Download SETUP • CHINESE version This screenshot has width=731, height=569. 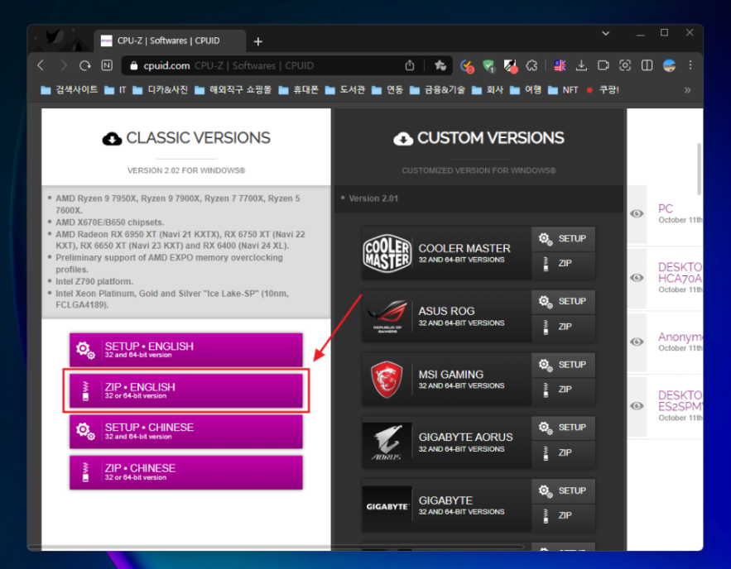(186, 432)
